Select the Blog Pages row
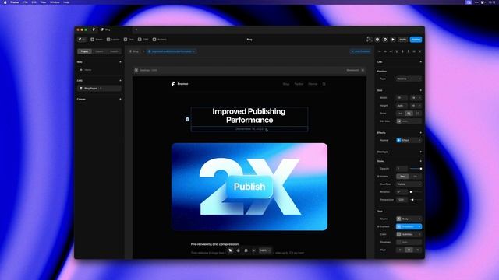This screenshot has width=499, height=280. click(x=99, y=88)
